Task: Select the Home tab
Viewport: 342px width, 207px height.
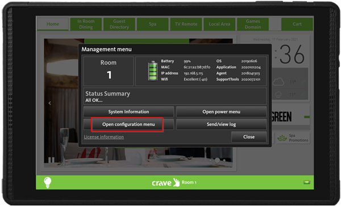Action: [x=53, y=24]
